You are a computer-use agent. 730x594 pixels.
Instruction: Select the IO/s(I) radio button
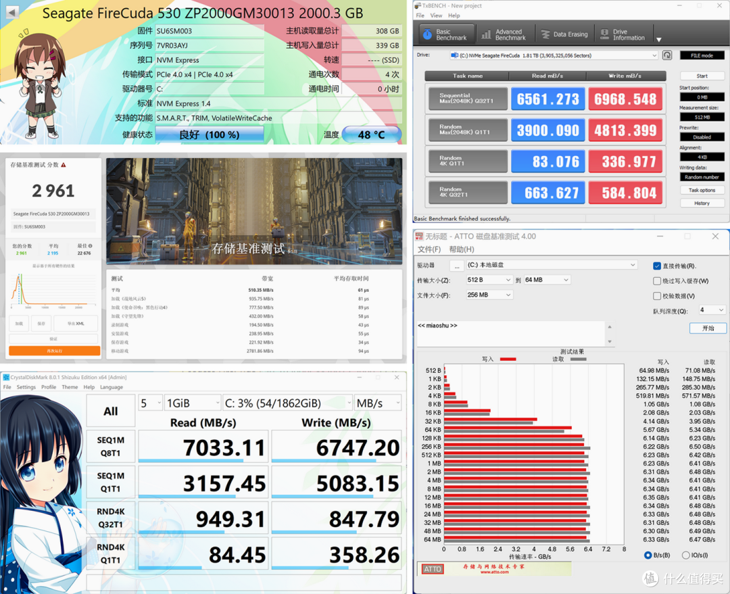click(x=685, y=555)
